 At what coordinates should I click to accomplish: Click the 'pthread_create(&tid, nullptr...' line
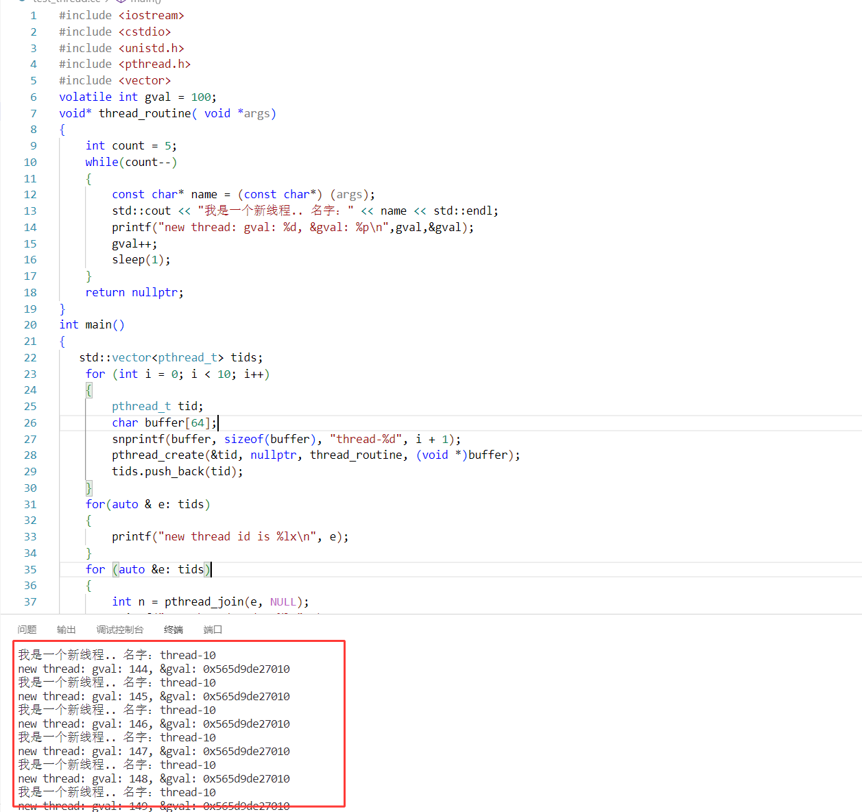[316, 455]
